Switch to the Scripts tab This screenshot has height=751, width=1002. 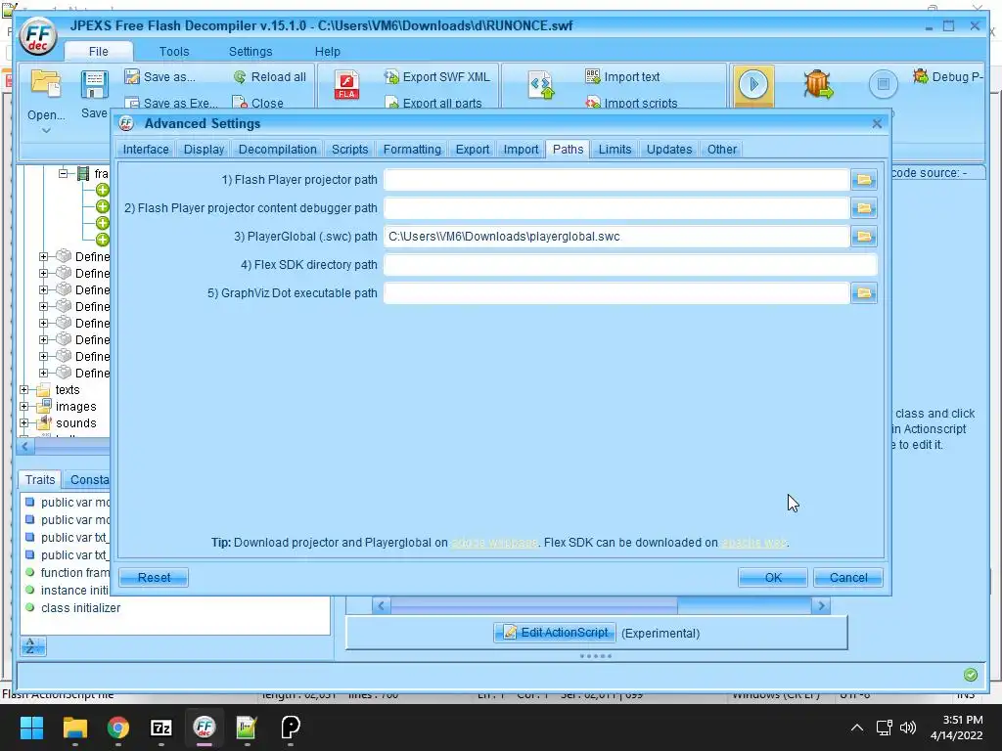349,150
